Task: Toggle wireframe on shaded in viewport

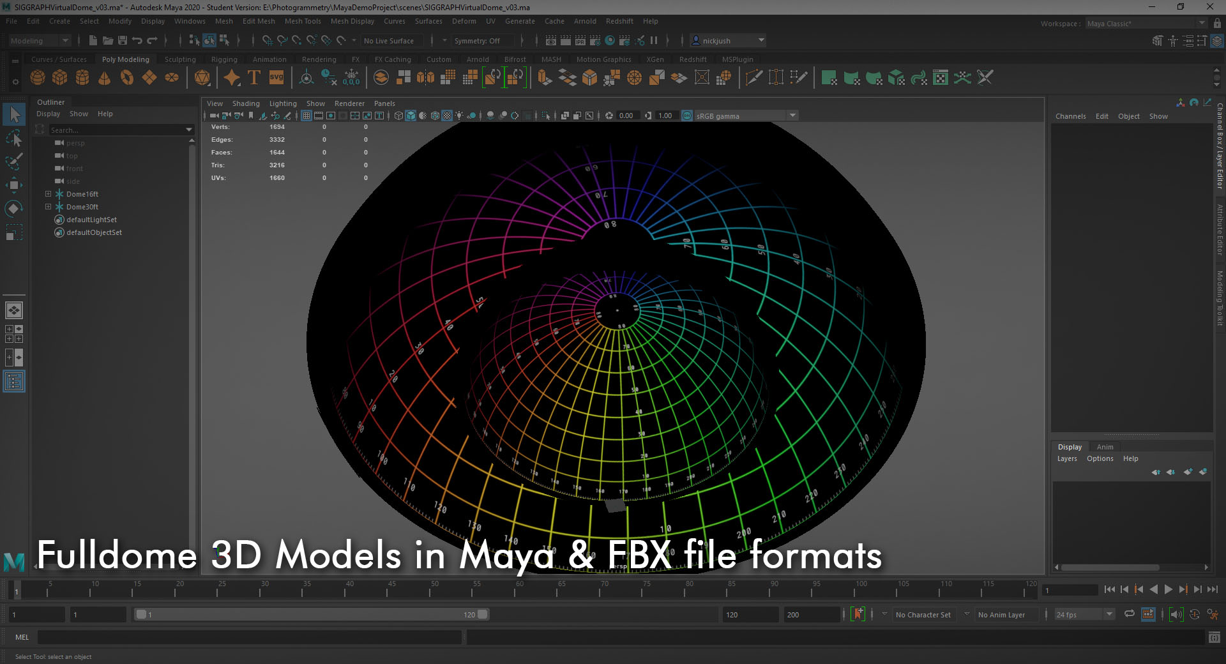Action: click(435, 116)
